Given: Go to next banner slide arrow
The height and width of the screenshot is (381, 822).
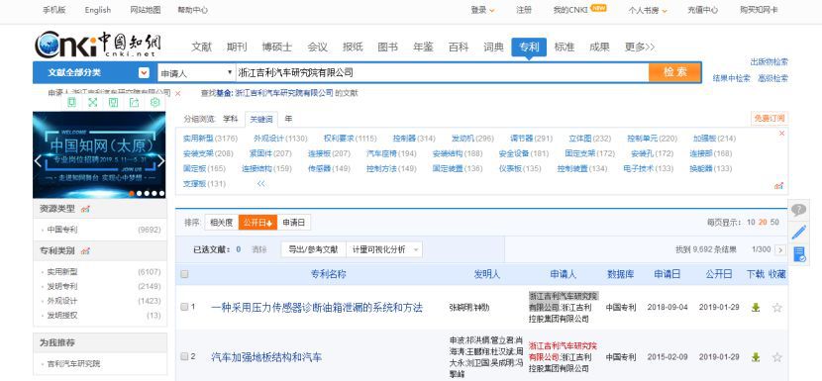Looking at the screenshot, I should (x=161, y=161).
